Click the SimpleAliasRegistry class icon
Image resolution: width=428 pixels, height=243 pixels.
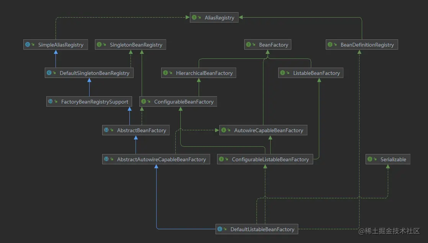pyautogui.click(x=28, y=44)
